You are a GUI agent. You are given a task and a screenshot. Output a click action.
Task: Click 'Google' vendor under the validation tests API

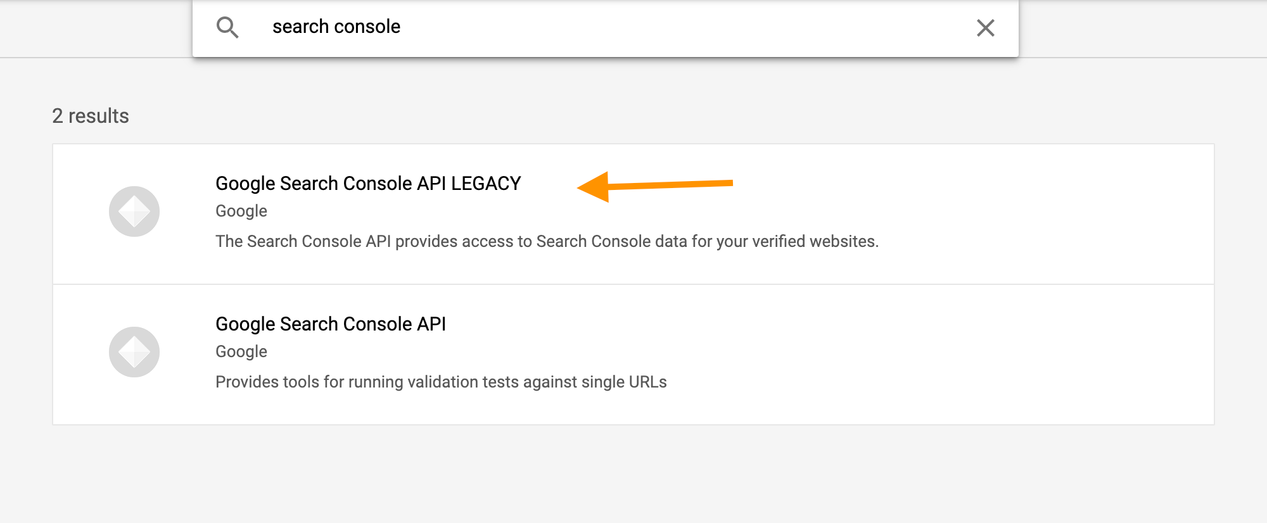pos(241,351)
